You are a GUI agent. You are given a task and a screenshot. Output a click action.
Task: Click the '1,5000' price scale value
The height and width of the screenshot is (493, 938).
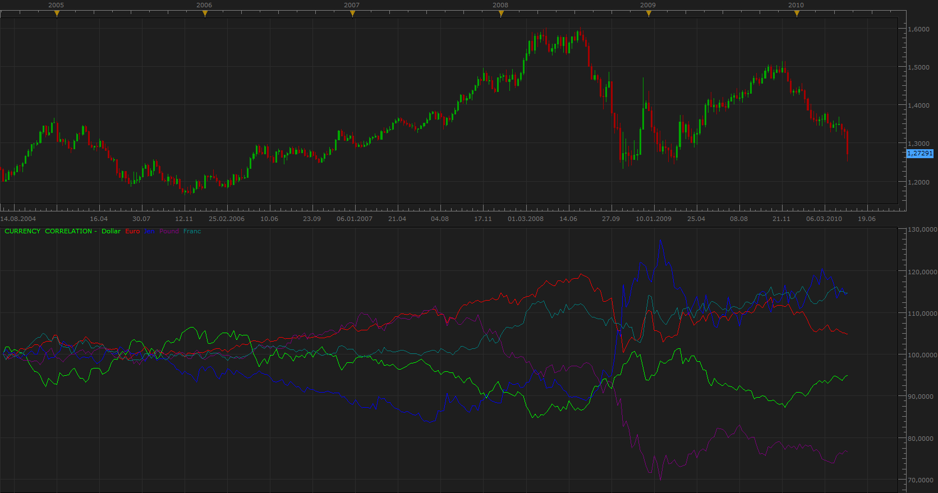pyautogui.click(x=919, y=67)
